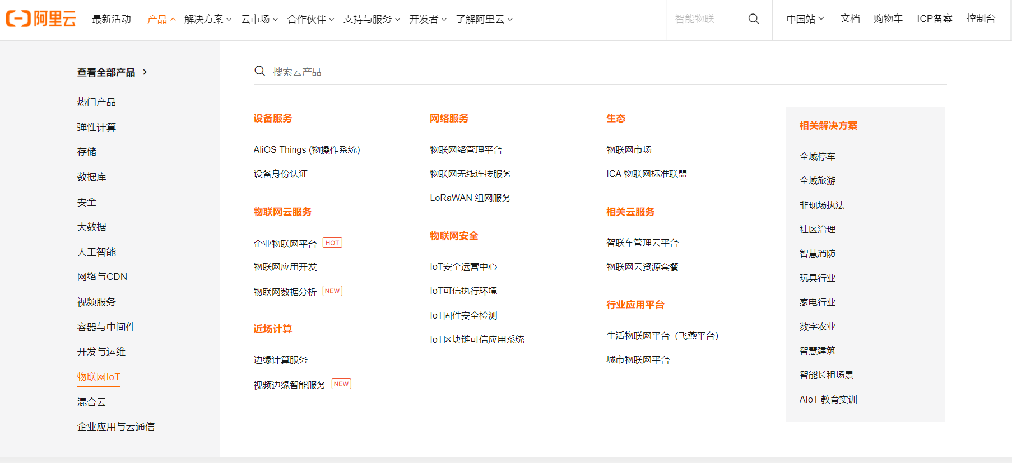Open the 支持与服务 dropdown
This screenshot has width=1012, height=463.
(372, 19)
